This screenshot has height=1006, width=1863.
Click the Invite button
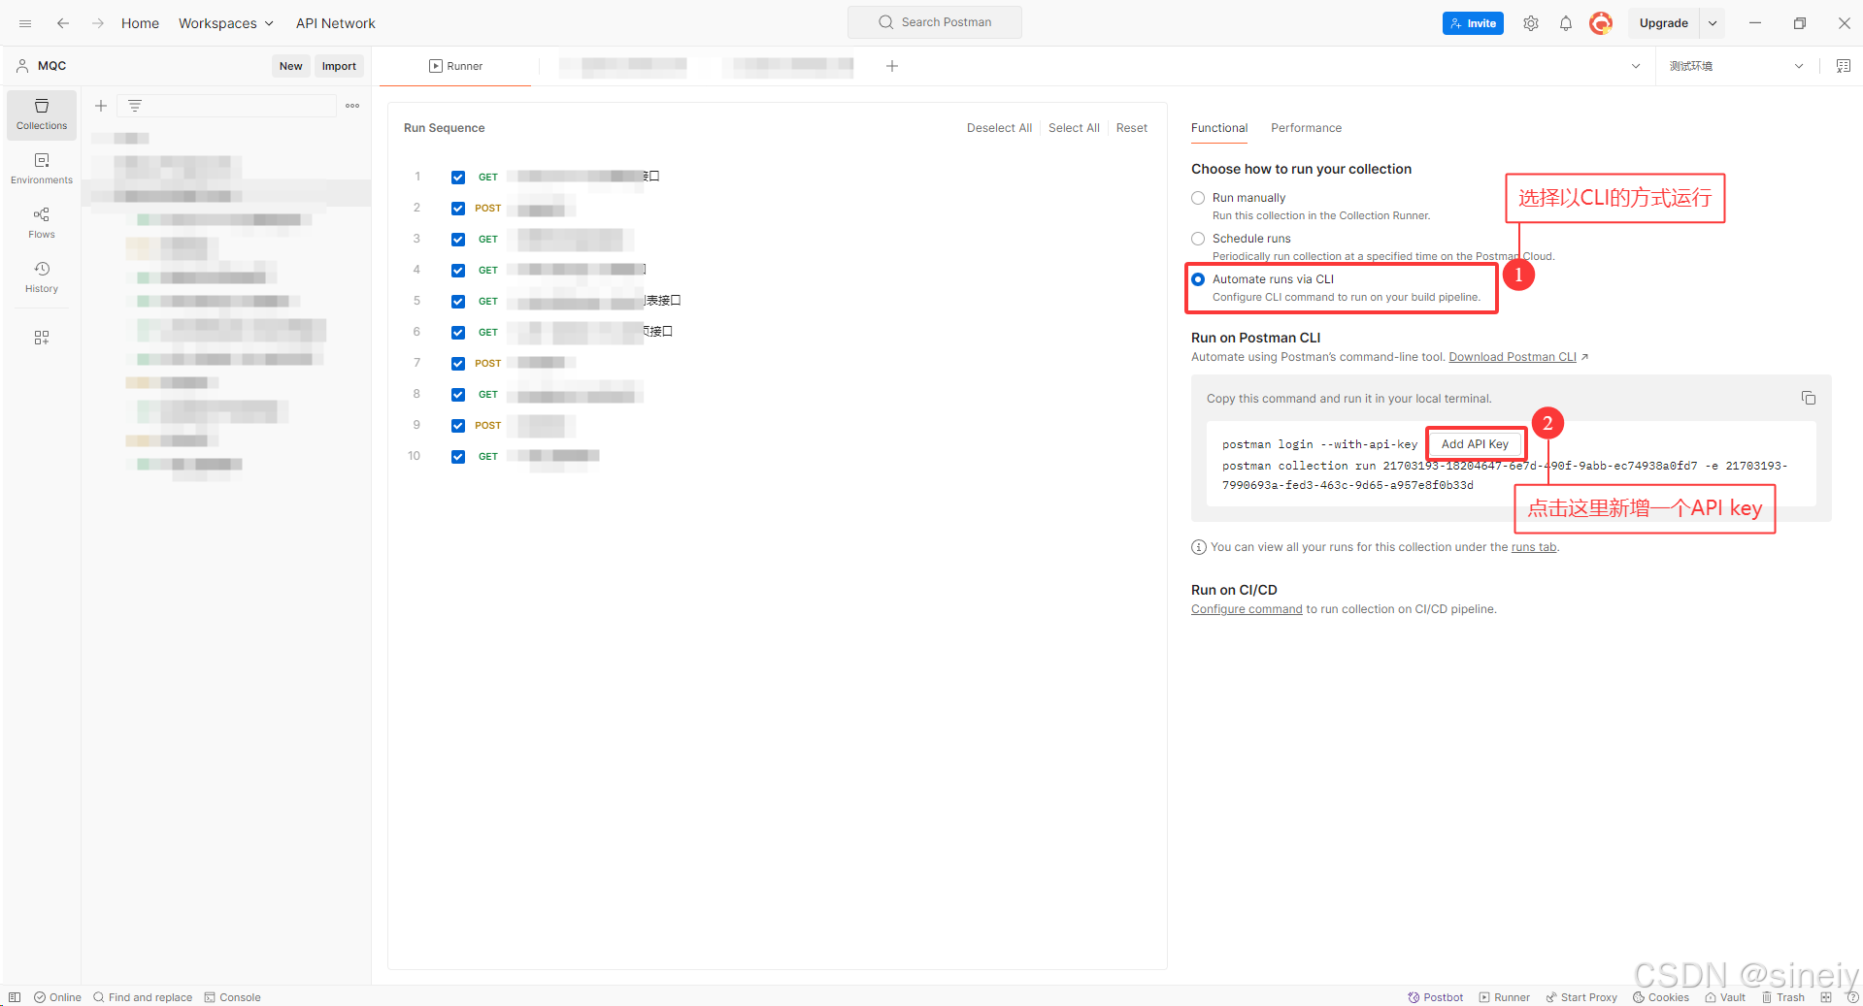(1473, 23)
